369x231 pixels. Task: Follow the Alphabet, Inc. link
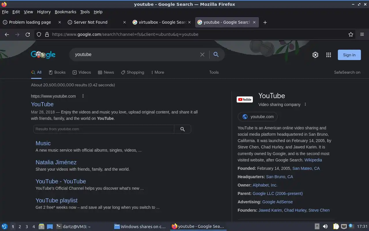tap(265, 185)
